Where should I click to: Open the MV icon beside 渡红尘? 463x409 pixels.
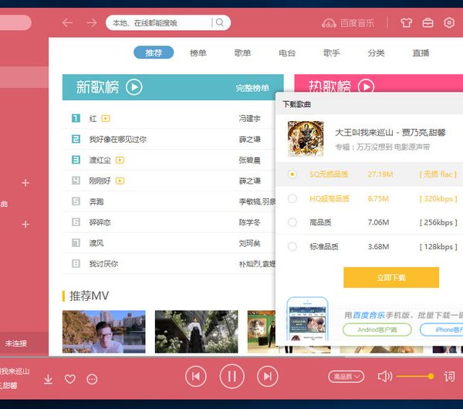point(120,160)
